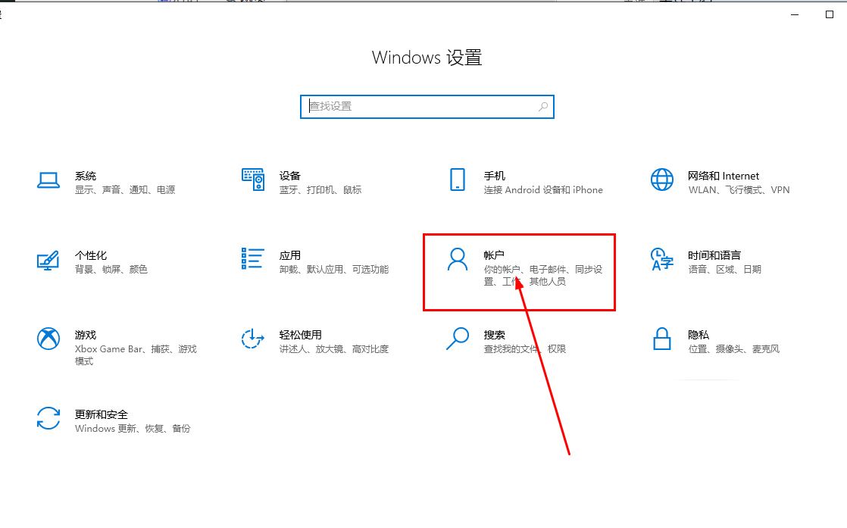Open 时间和语言 settings icon

pos(661,261)
